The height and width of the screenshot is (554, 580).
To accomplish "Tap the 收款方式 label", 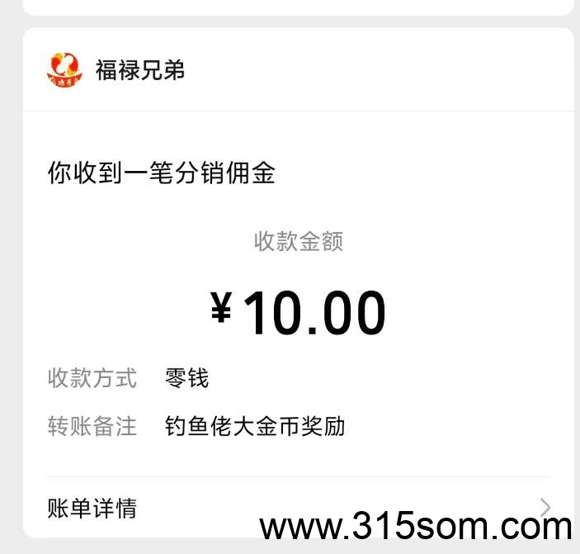I will click(x=92, y=378).
